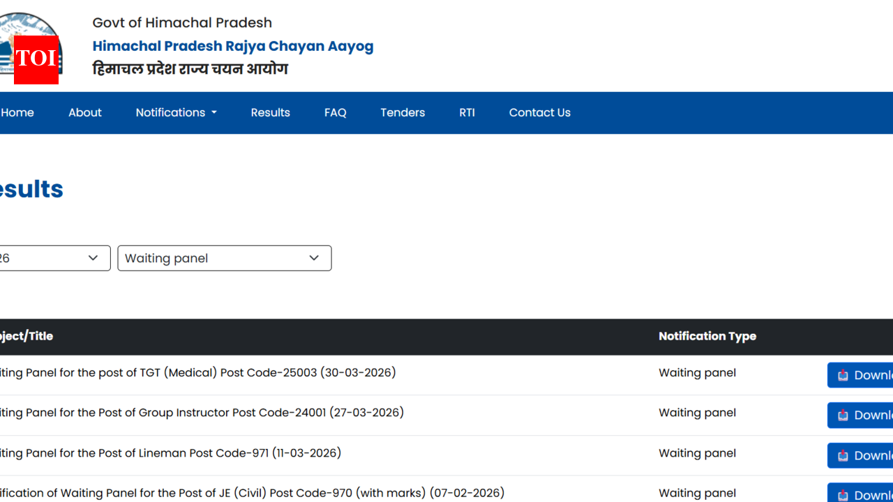Select TGT (Medical) Post Code-25003 entry

[198, 372]
